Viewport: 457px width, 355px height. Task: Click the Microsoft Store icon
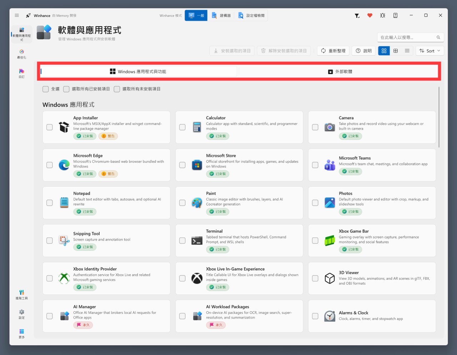point(197,165)
